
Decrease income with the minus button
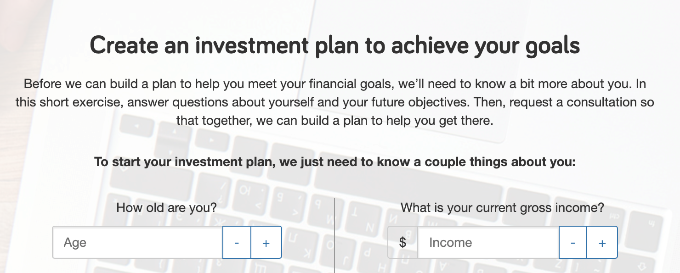tap(573, 242)
